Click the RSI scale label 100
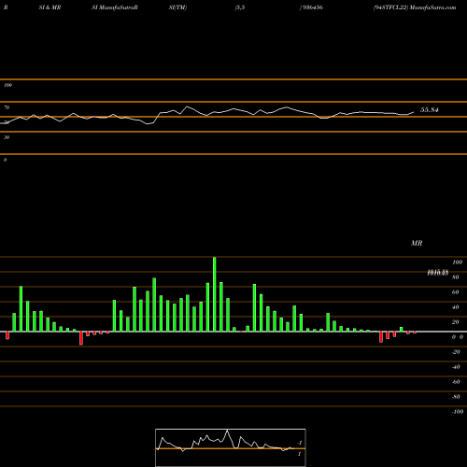 7,85
